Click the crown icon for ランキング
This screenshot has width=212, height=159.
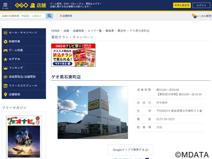pyautogui.click(x=5, y=68)
